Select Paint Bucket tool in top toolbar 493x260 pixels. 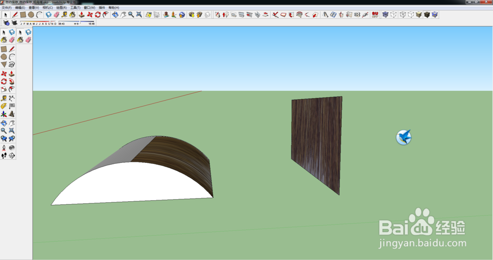(x=72, y=15)
